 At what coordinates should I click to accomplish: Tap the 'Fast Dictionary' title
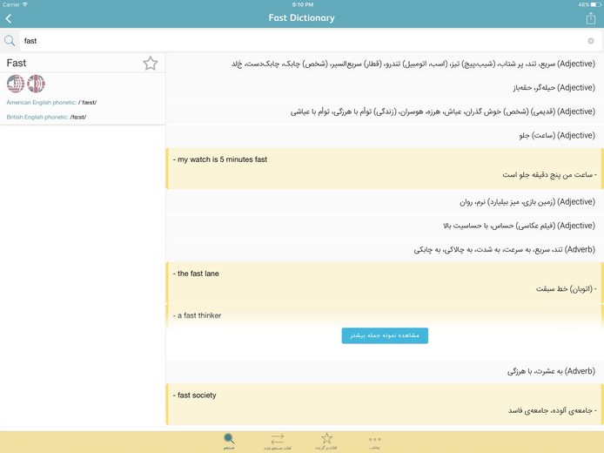[x=302, y=18]
